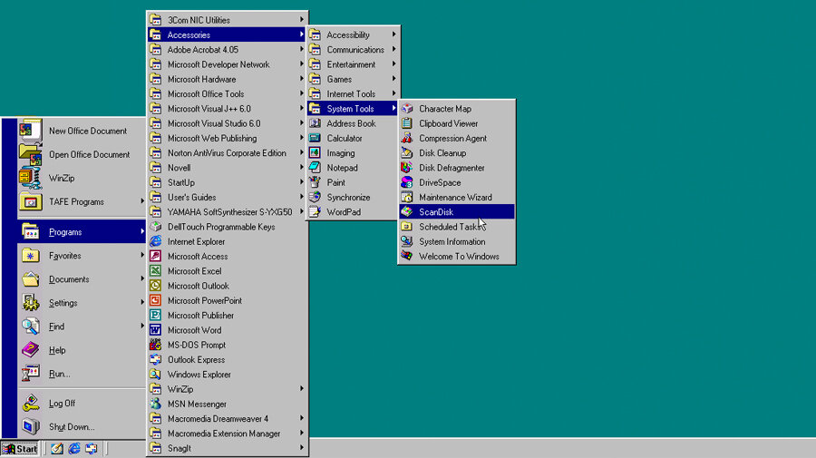Click the Microsoft Access icon

click(x=155, y=256)
